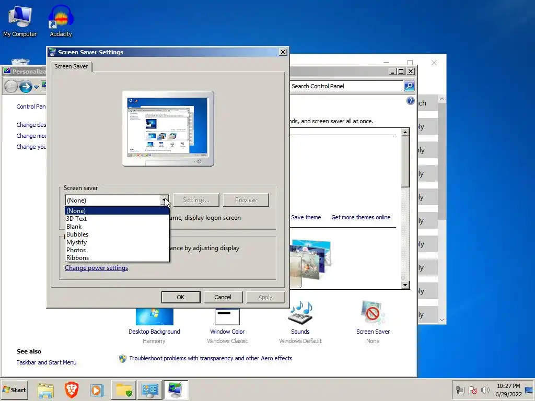
Task: Open the Start button on taskbar
Action: [14, 390]
